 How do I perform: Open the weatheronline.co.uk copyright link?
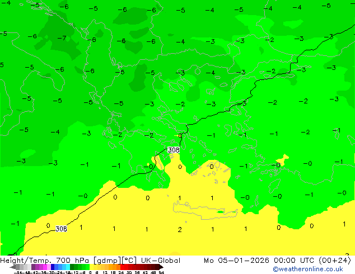(308, 269)
